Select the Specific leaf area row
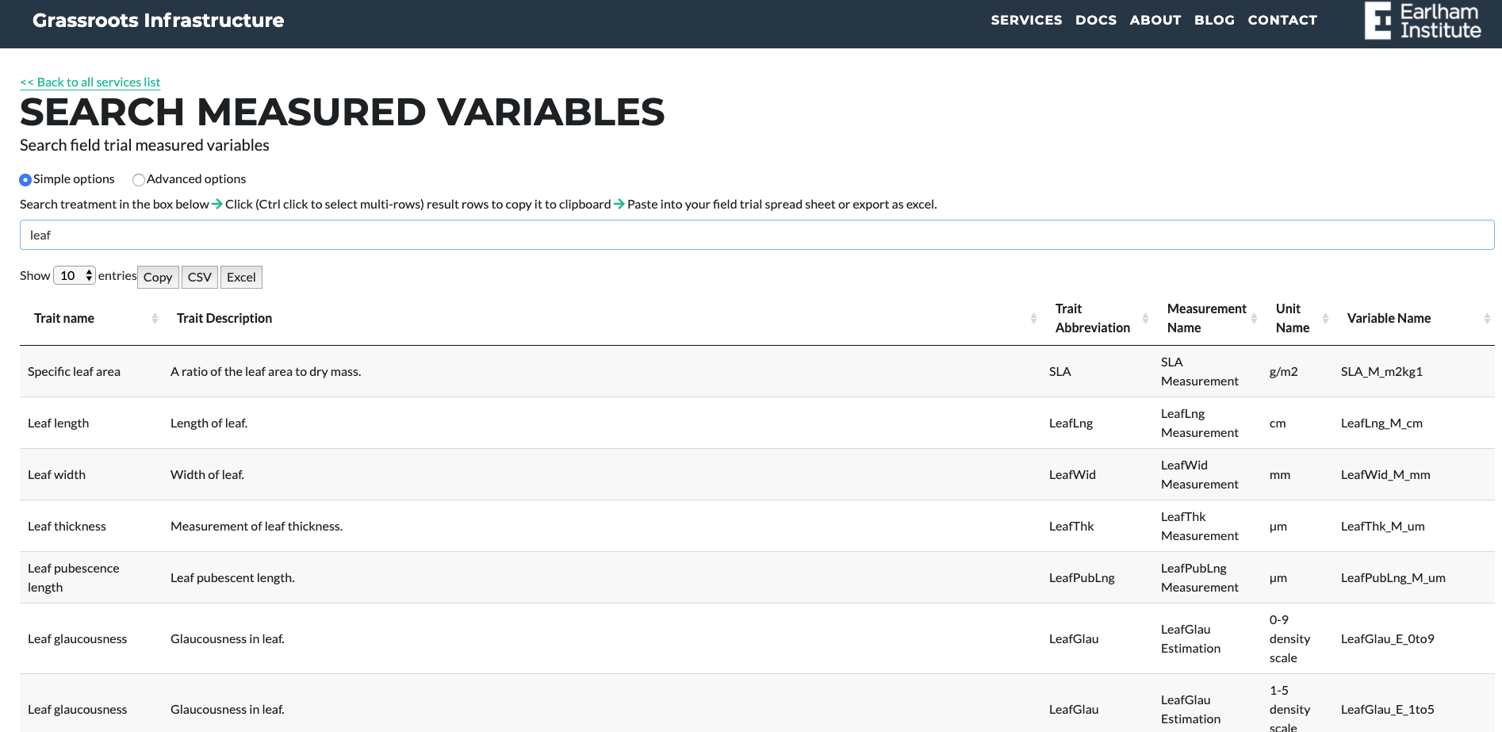The width and height of the screenshot is (1502, 732). (757, 371)
